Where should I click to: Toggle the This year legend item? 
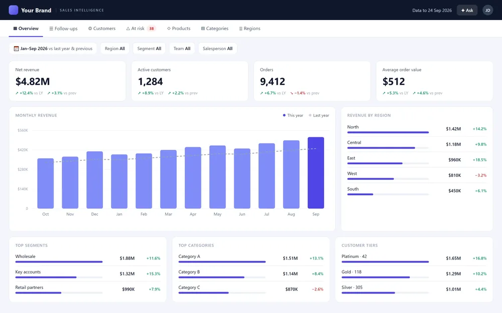293,115
